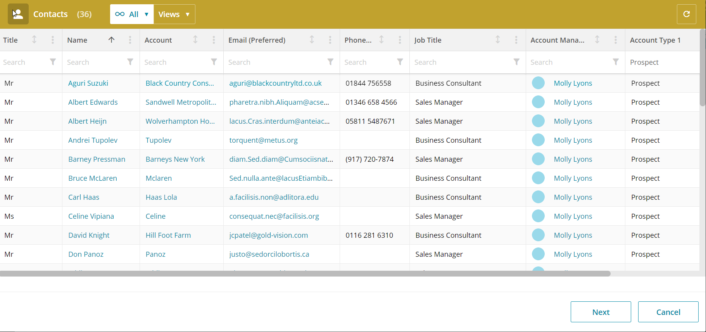
Task: Open Molly Lyons link in Albert Heijn row
Action: (573, 121)
